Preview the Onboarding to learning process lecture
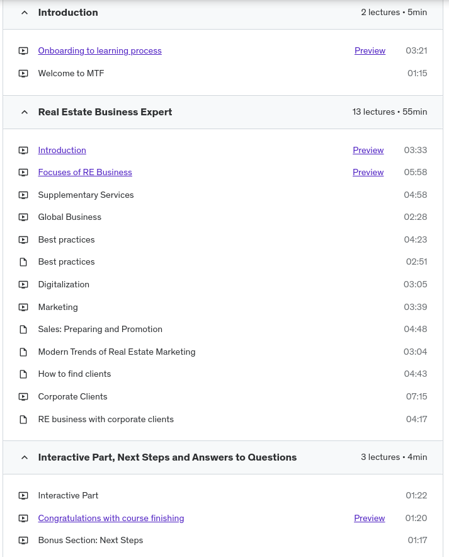The height and width of the screenshot is (557, 449). (370, 50)
